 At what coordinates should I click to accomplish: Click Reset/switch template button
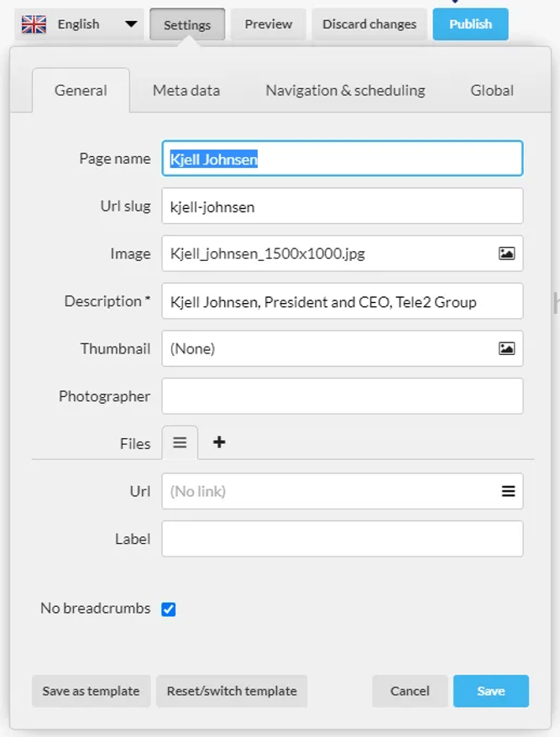click(x=232, y=691)
